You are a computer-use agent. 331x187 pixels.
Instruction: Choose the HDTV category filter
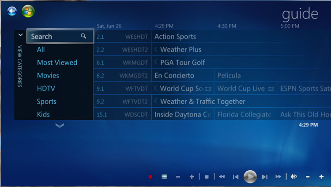pos(46,88)
